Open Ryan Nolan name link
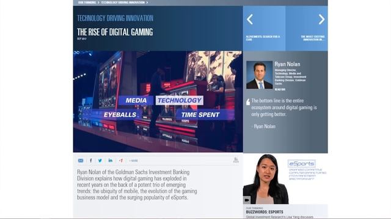This screenshot has height=219, width=391. (287, 64)
